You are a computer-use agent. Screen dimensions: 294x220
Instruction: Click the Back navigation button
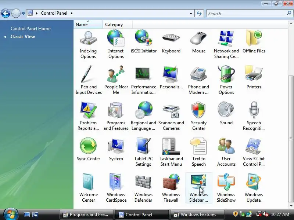point(6,14)
